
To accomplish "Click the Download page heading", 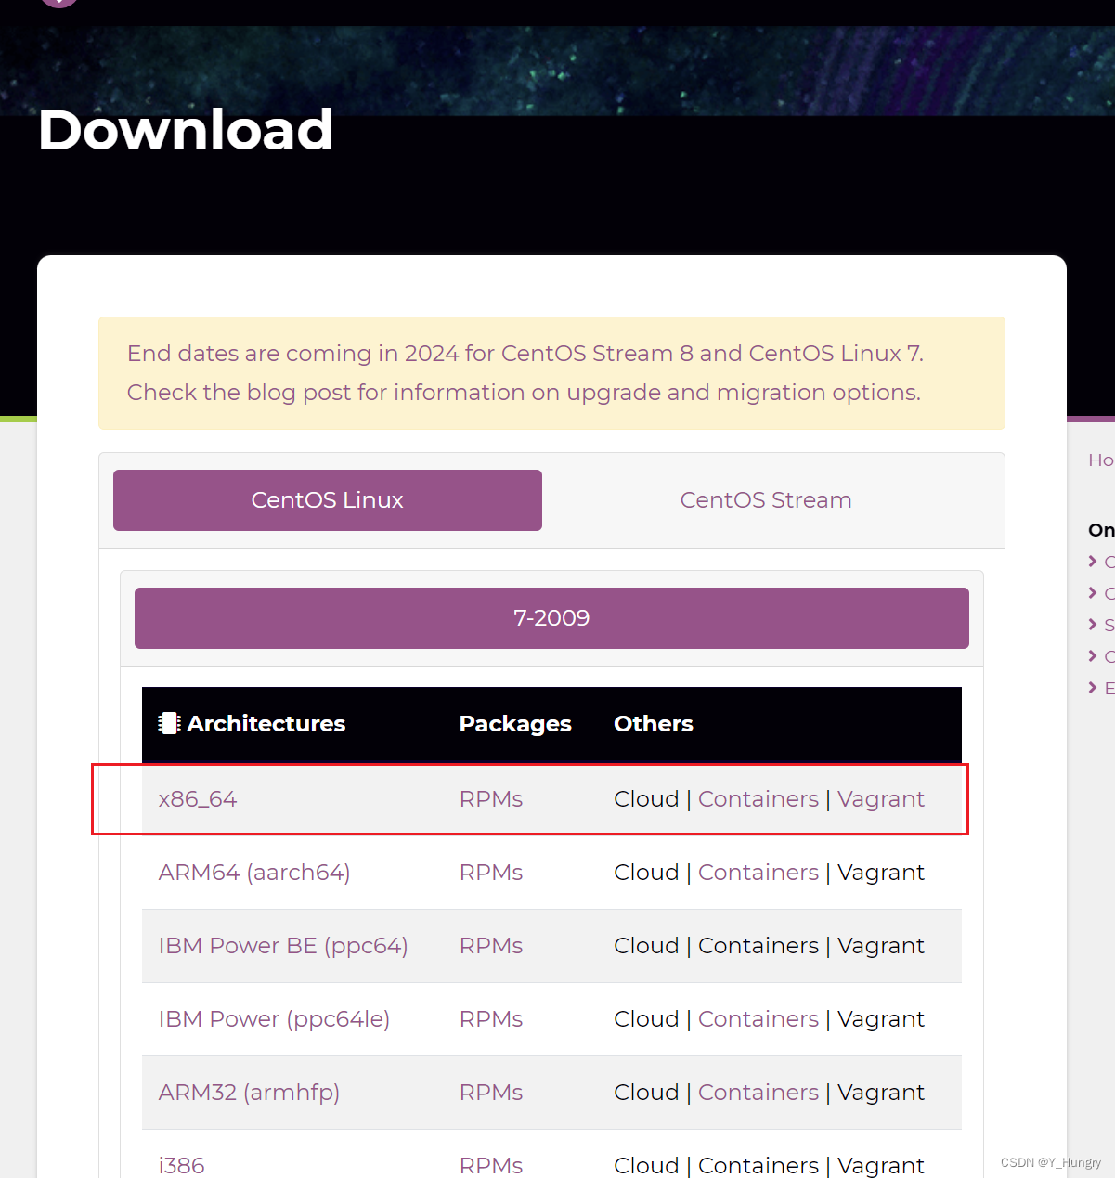I will click(186, 130).
